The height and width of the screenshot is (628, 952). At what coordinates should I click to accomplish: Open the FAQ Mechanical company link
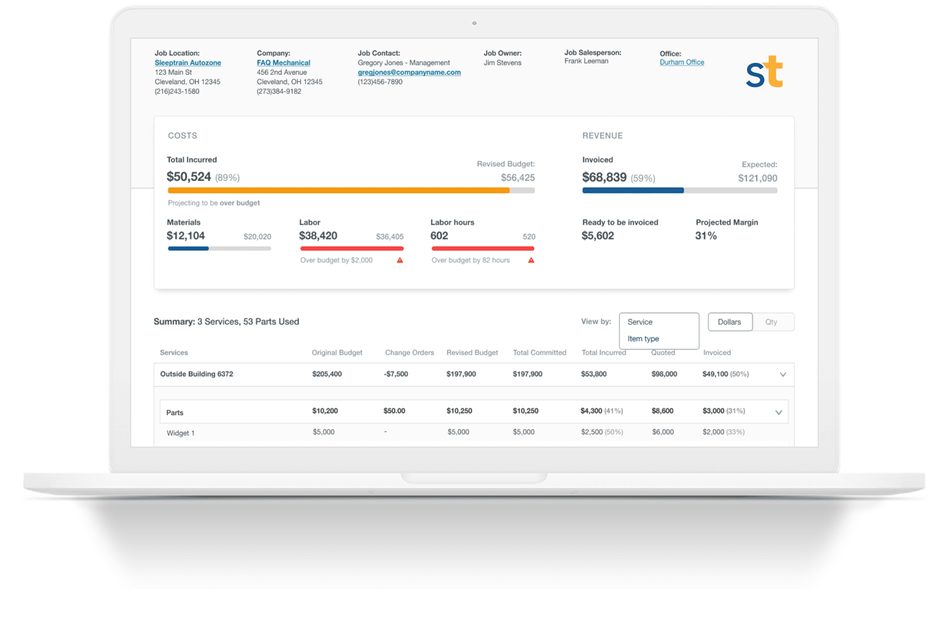pyautogui.click(x=283, y=62)
